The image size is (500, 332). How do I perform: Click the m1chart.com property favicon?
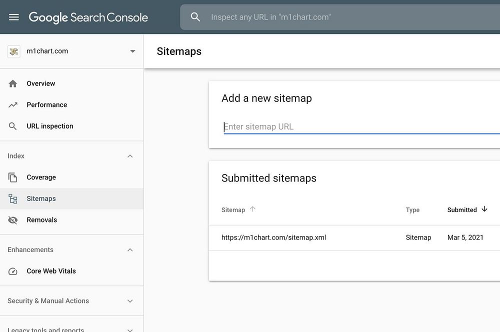point(14,51)
